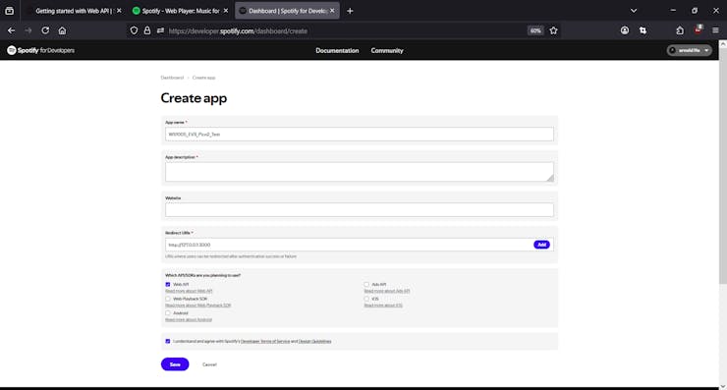The image size is (727, 390).
Task: Click the Spotify for Developers logo
Action: click(x=41, y=50)
